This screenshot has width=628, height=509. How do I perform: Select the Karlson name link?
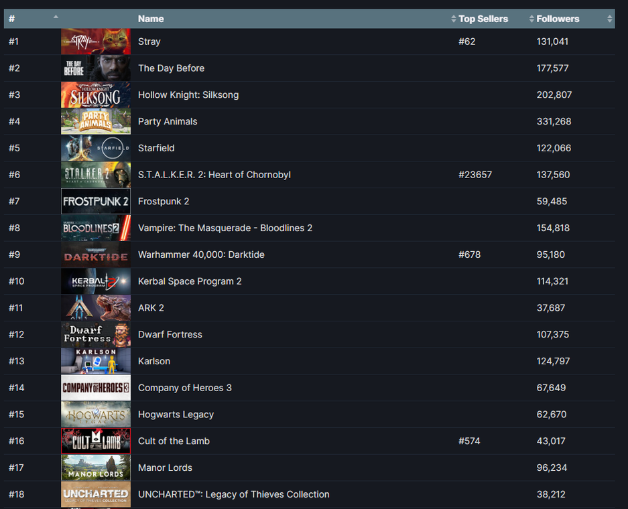coord(153,361)
